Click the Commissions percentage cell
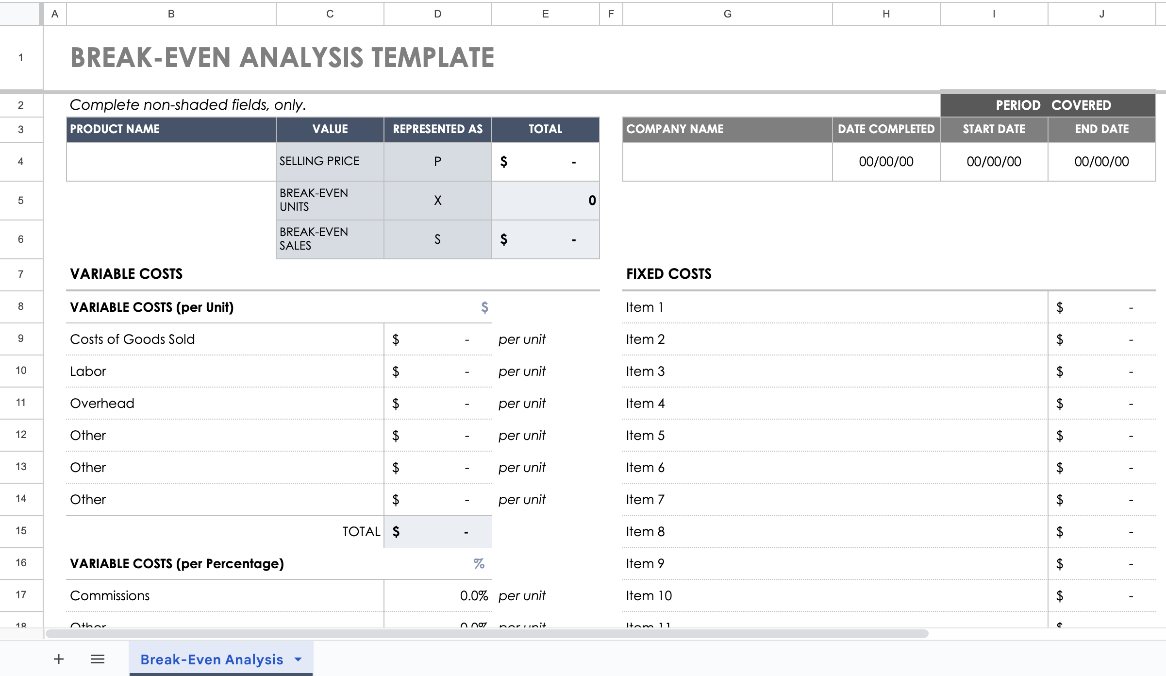 tap(437, 595)
